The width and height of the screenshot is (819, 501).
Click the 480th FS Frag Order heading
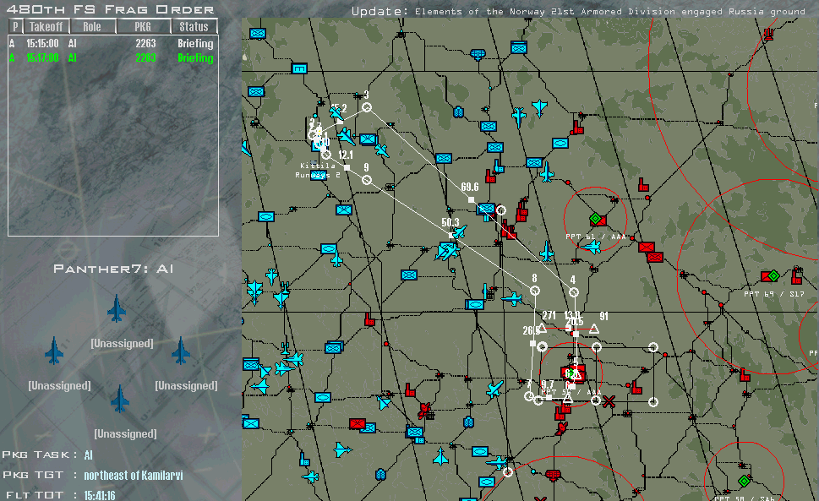(x=110, y=9)
